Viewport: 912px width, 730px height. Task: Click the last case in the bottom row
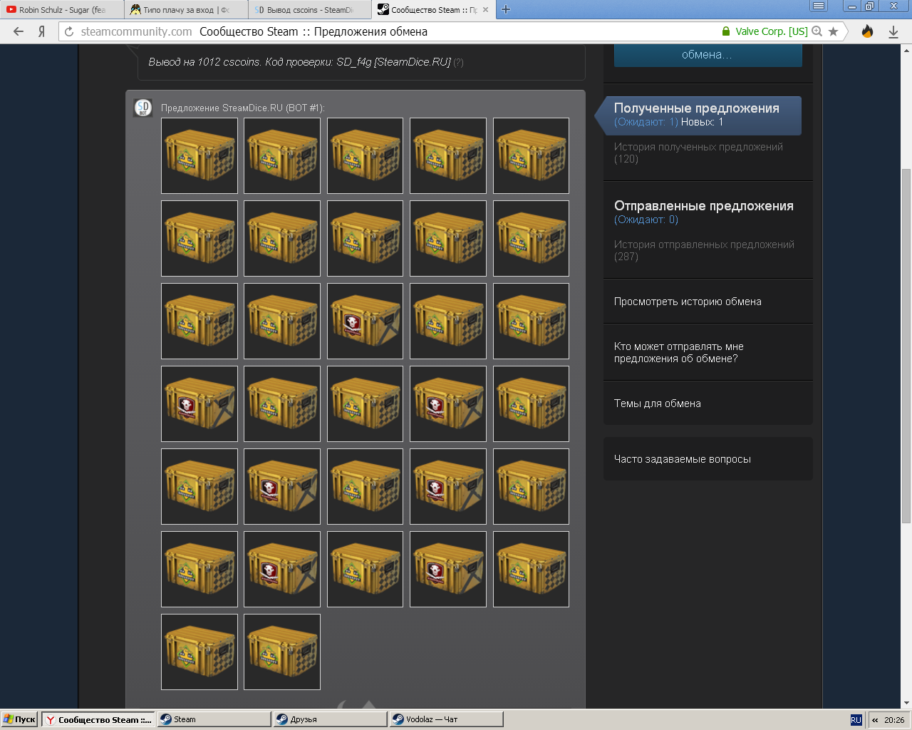[x=282, y=652]
